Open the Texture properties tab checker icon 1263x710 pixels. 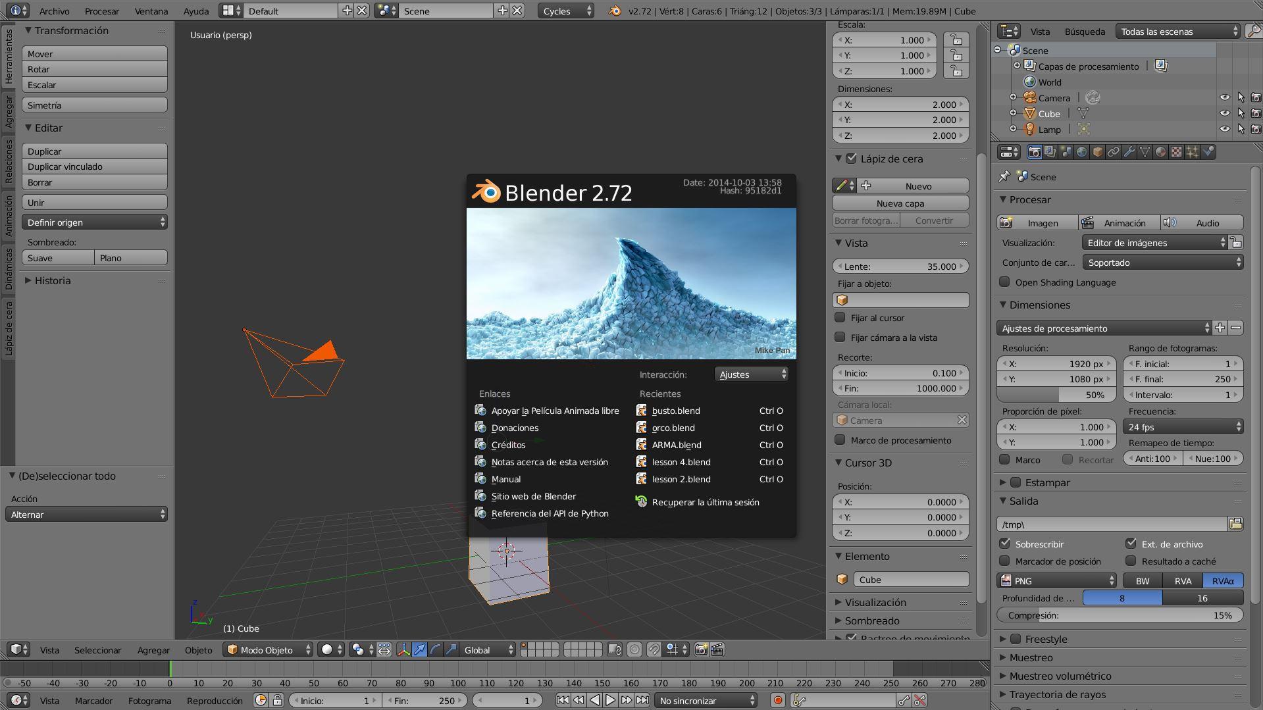(1176, 152)
